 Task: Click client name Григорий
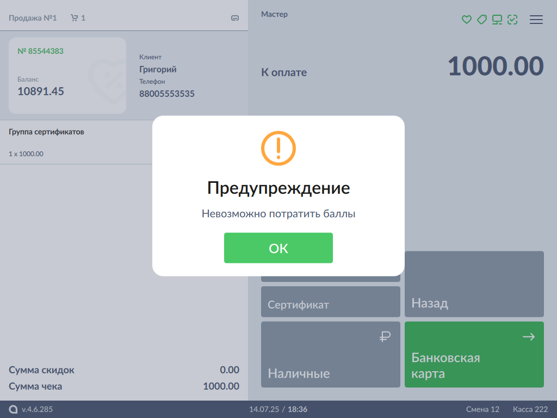(158, 70)
